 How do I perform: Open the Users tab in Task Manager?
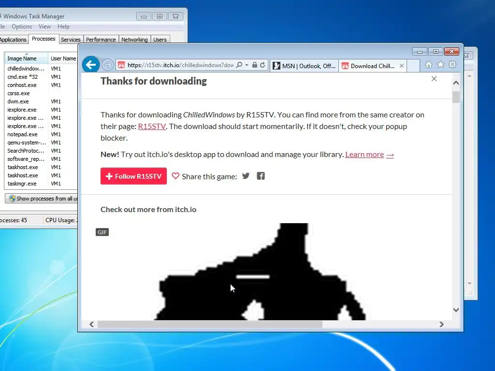tap(160, 40)
